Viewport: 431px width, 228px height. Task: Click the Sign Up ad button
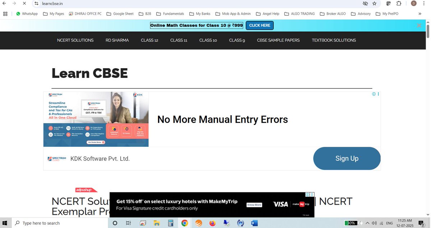(x=347, y=158)
